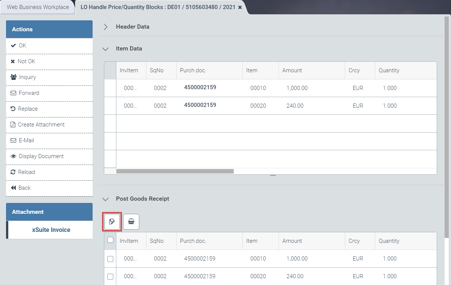This screenshot has width=451, height=285.
Task: Open the Inquiry action
Action: coord(27,77)
